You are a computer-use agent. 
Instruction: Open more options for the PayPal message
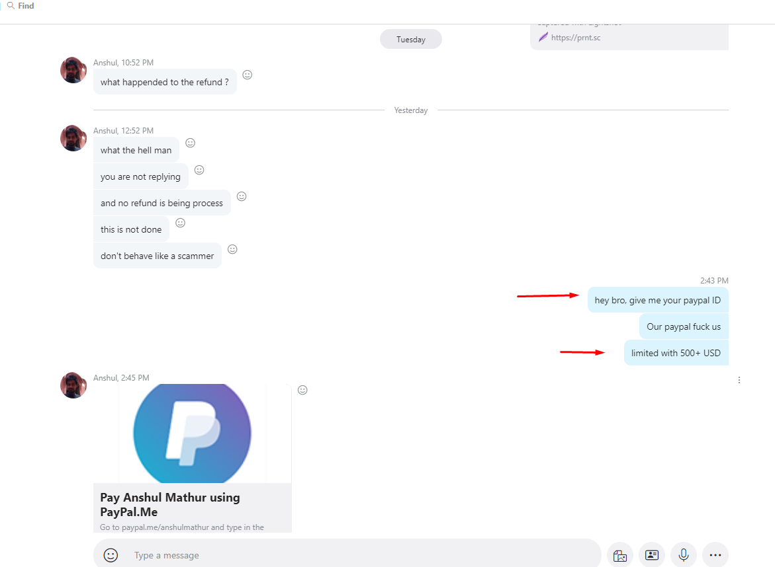739,380
